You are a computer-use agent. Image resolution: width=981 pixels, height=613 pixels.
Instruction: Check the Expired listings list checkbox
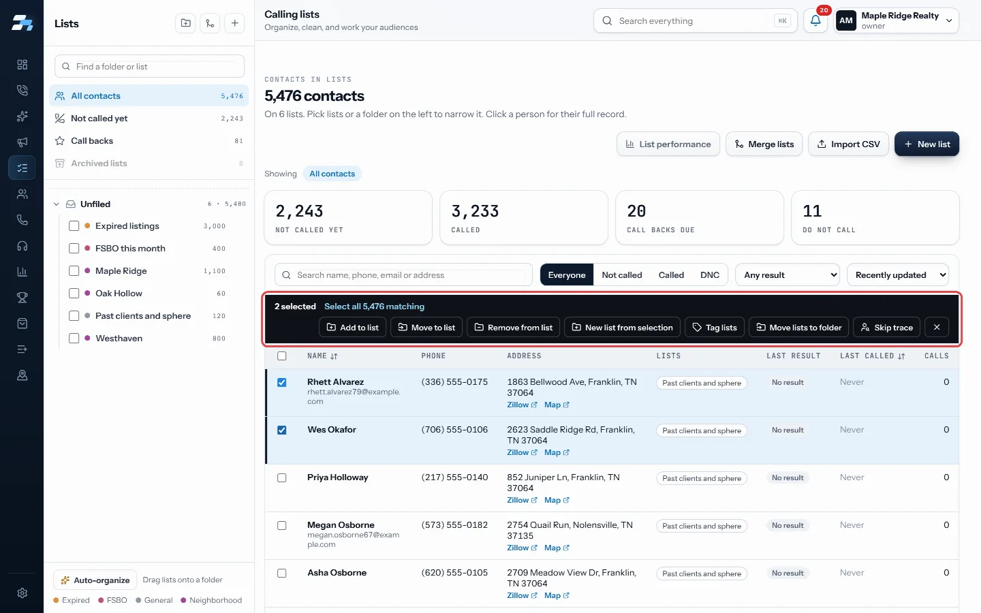[x=74, y=226]
